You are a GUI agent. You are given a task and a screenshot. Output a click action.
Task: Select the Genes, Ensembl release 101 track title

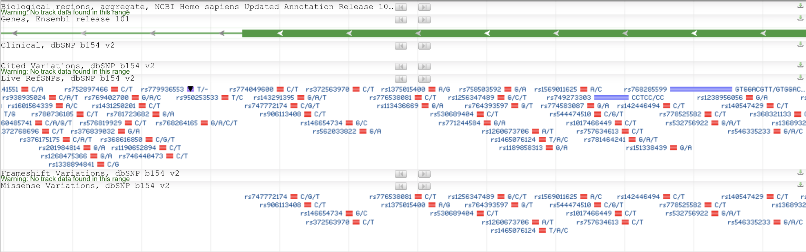coord(65,19)
